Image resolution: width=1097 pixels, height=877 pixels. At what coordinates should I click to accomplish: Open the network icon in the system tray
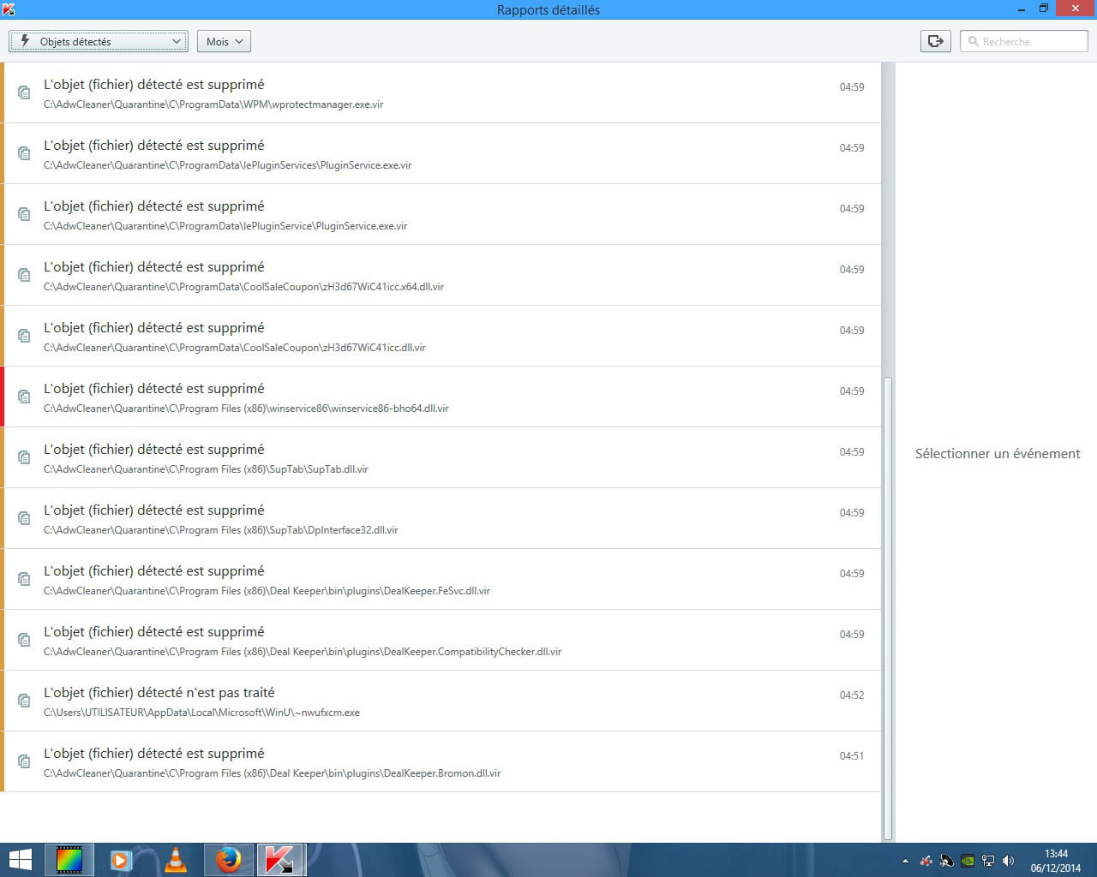point(988,861)
